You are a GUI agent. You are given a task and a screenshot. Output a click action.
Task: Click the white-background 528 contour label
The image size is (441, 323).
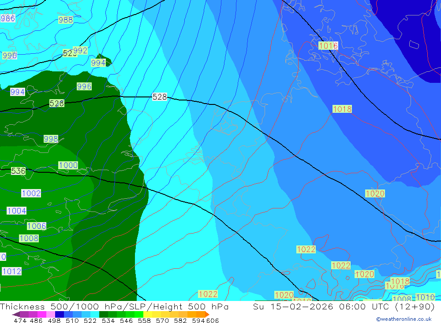click(160, 97)
